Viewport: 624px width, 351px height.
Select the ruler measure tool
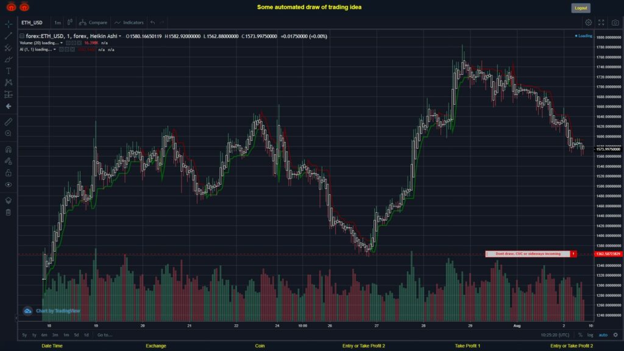9,122
